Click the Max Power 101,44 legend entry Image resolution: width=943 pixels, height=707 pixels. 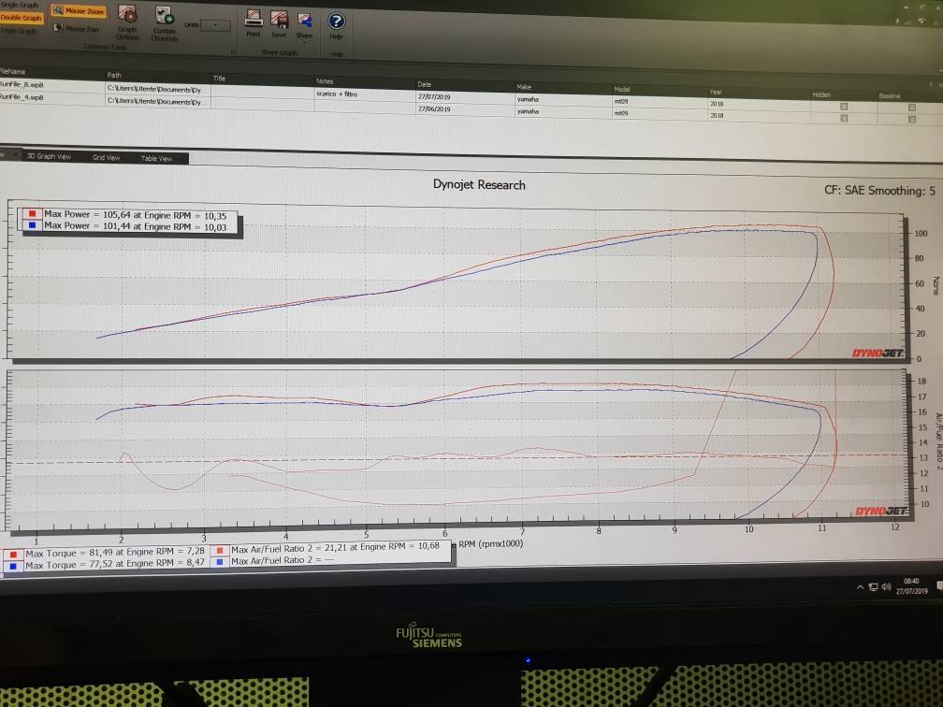point(136,226)
